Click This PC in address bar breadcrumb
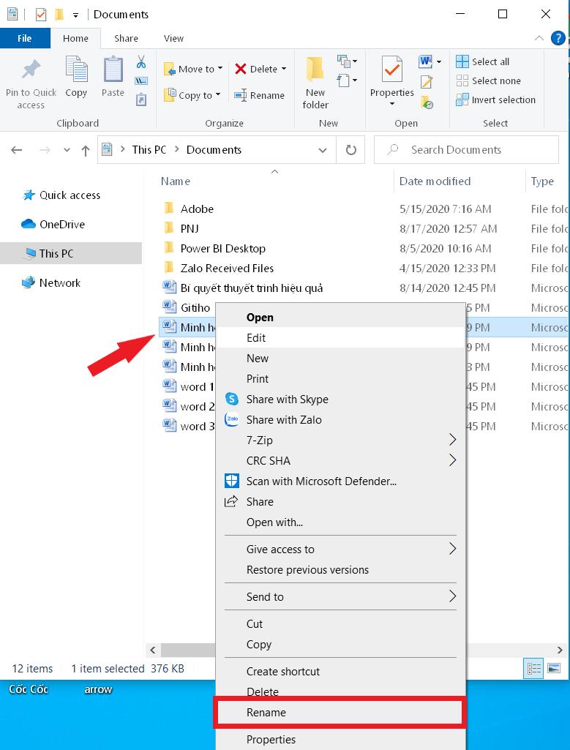This screenshot has height=750, width=570. point(149,150)
